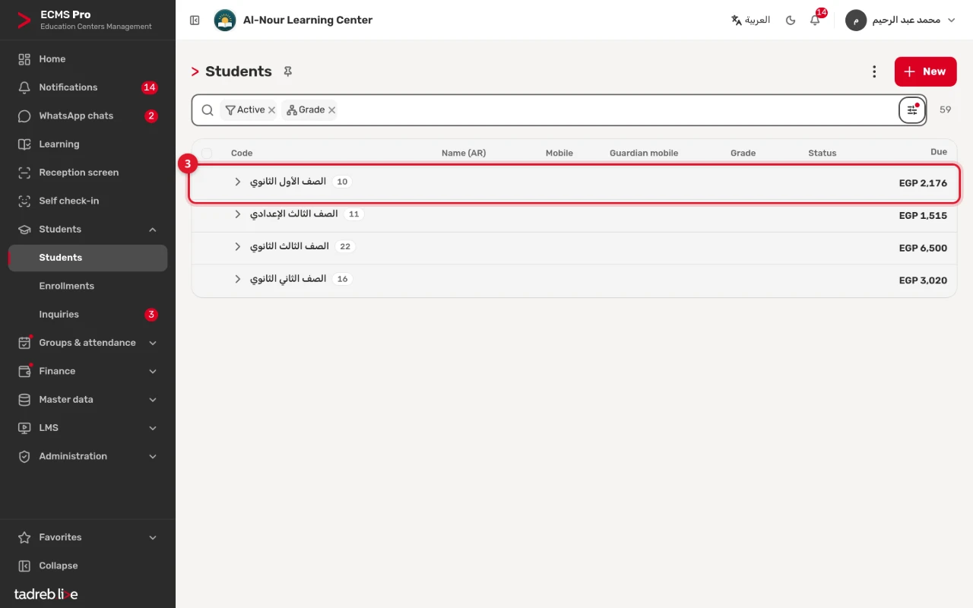Collapse the sidebar

[87, 565]
